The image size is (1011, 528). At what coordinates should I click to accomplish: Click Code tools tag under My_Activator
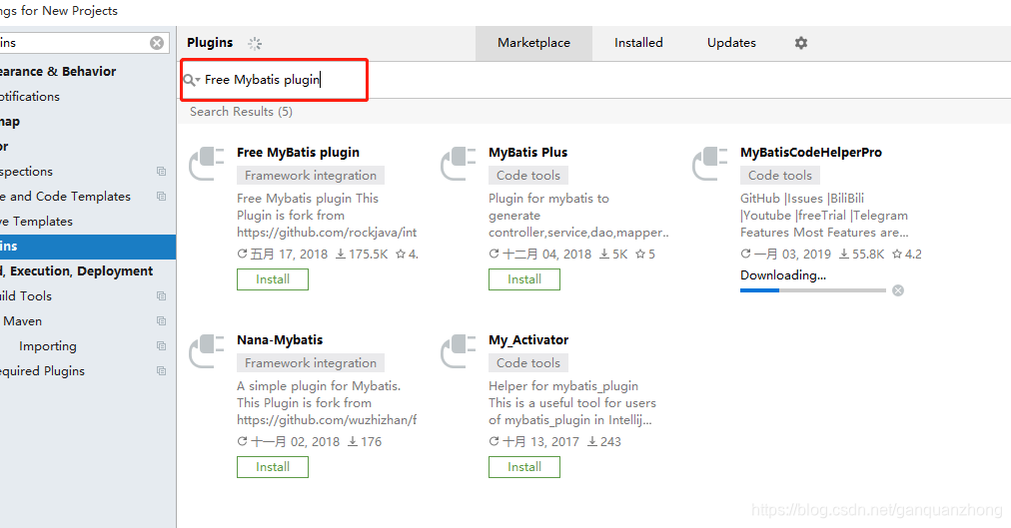click(528, 363)
